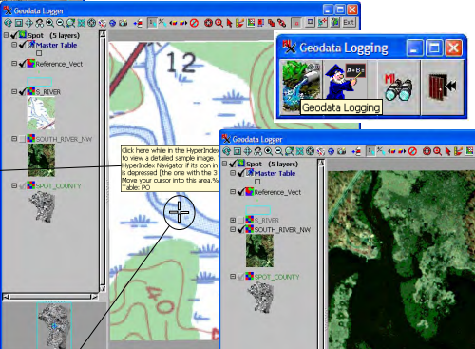Collapse the Spot group in upper-left legend
This screenshot has height=349, width=475.
point(6,35)
